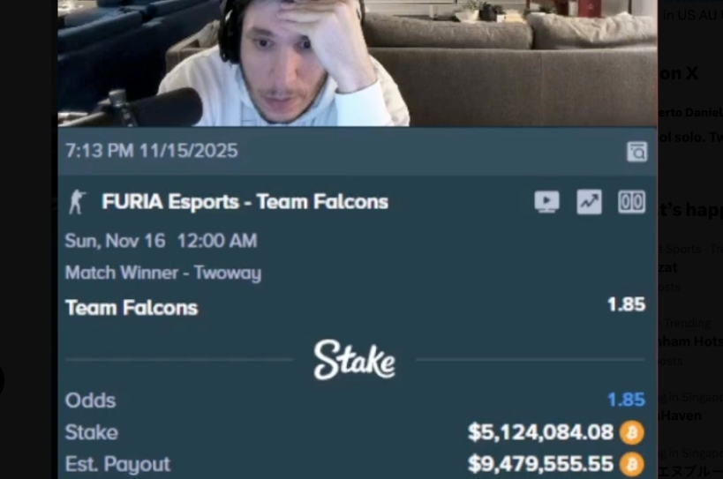
Task: Click the Counter-Strike sport icon
Action: (77, 202)
